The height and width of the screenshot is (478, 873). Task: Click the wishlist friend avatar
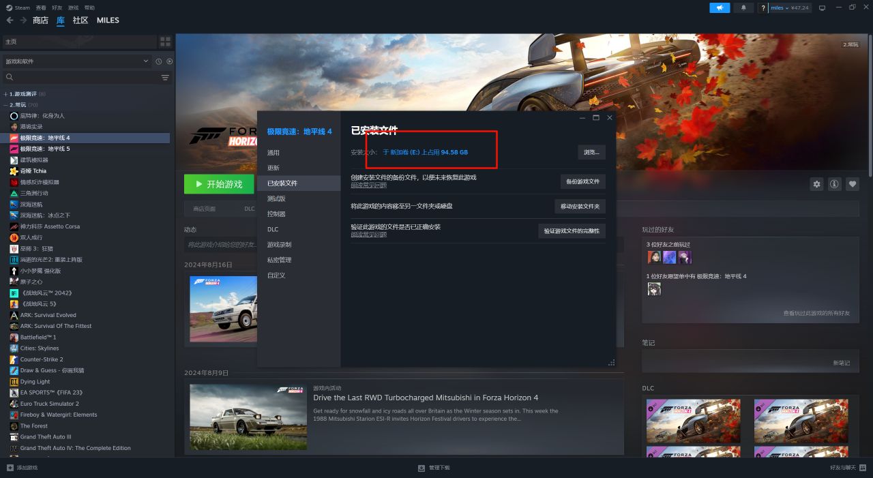pyautogui.click(x=654, y=289)
